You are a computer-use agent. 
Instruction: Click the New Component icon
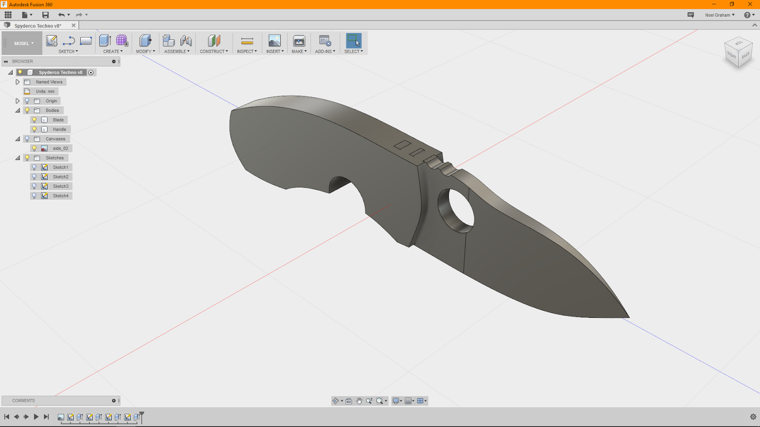pos(168,40)
